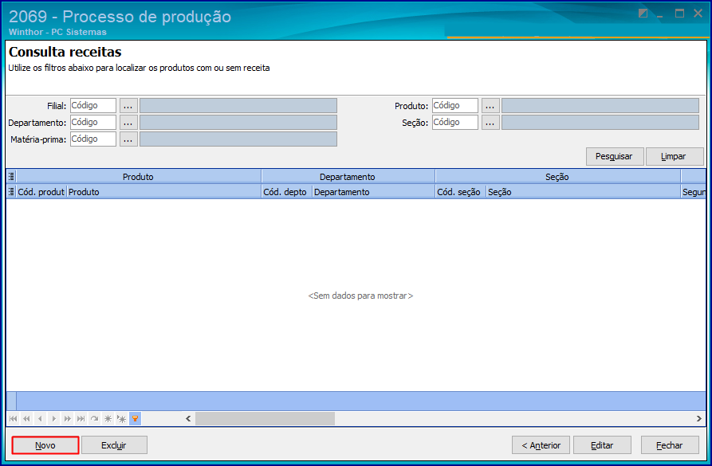Go to first record in grid navigator
The image size is (712, 466).
[14, 418]
